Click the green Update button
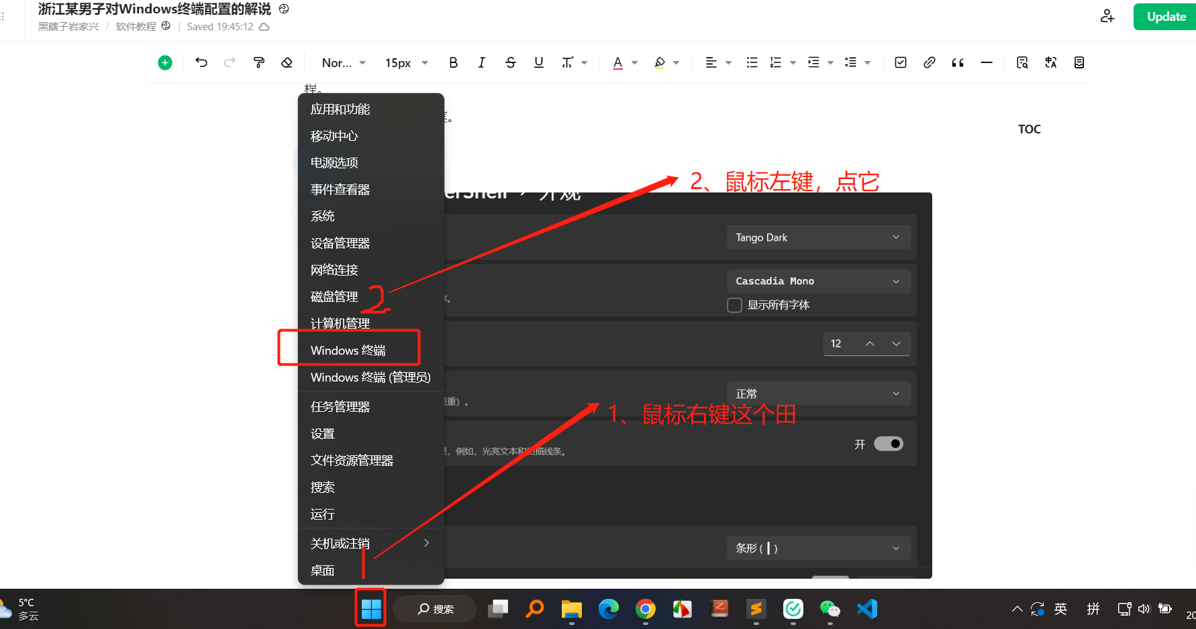 pyautogui.click(x=1165, y=17)
